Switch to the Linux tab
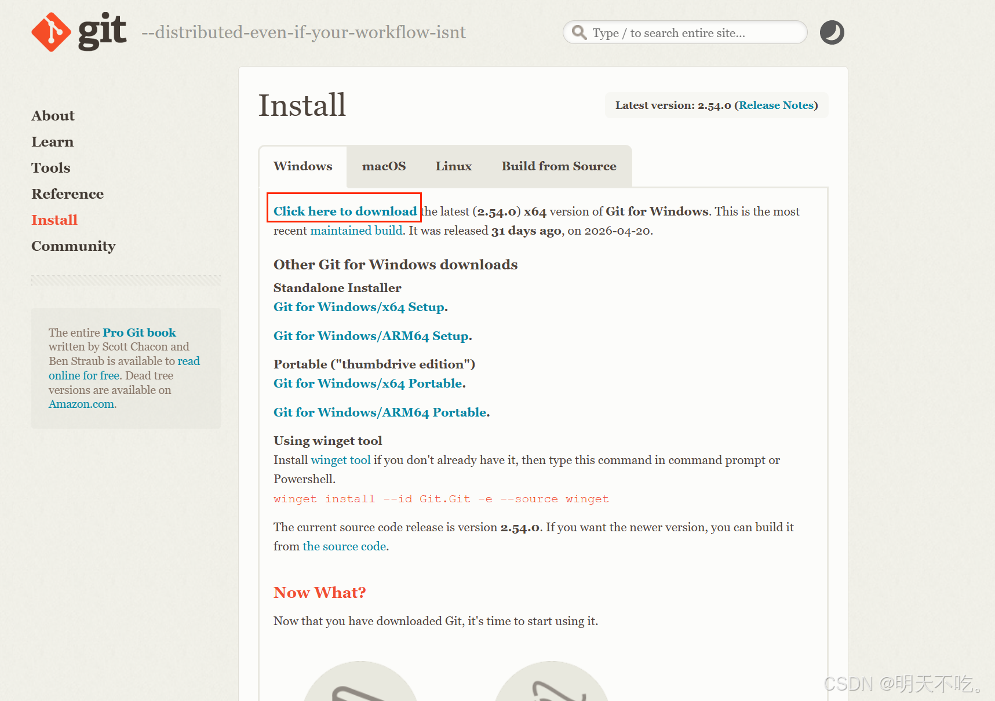Image resolution: width=995 pixels, height=701 pixels. pos(454,166)
